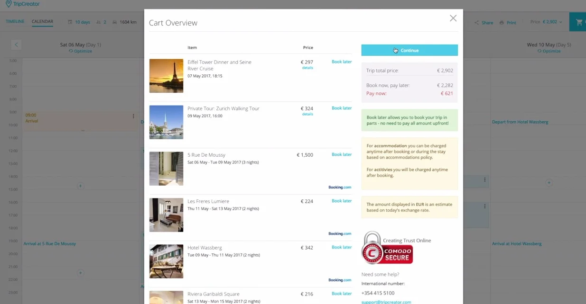Switch to the TIMELINE tab
The image size is (586, 304).
[15, 22]
